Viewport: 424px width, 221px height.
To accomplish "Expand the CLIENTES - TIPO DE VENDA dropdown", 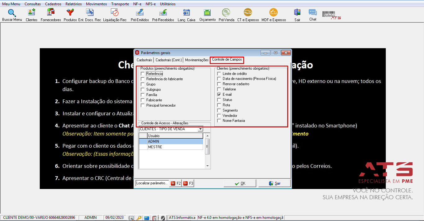I will pos(200,129).
